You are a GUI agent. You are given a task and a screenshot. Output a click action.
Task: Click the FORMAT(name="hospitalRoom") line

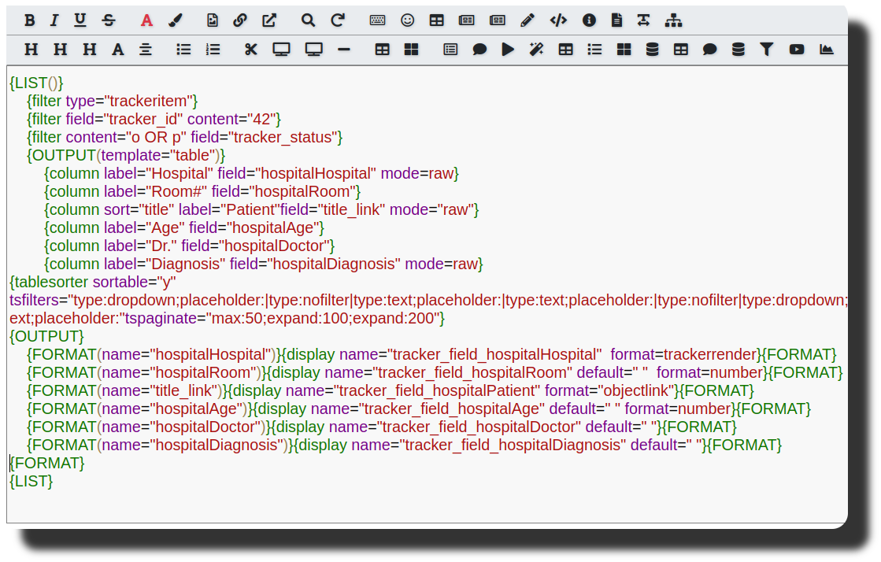(435, 372)
